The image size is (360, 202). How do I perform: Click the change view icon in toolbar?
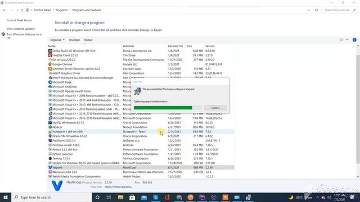pyautogui.click(x=341, y=40)
